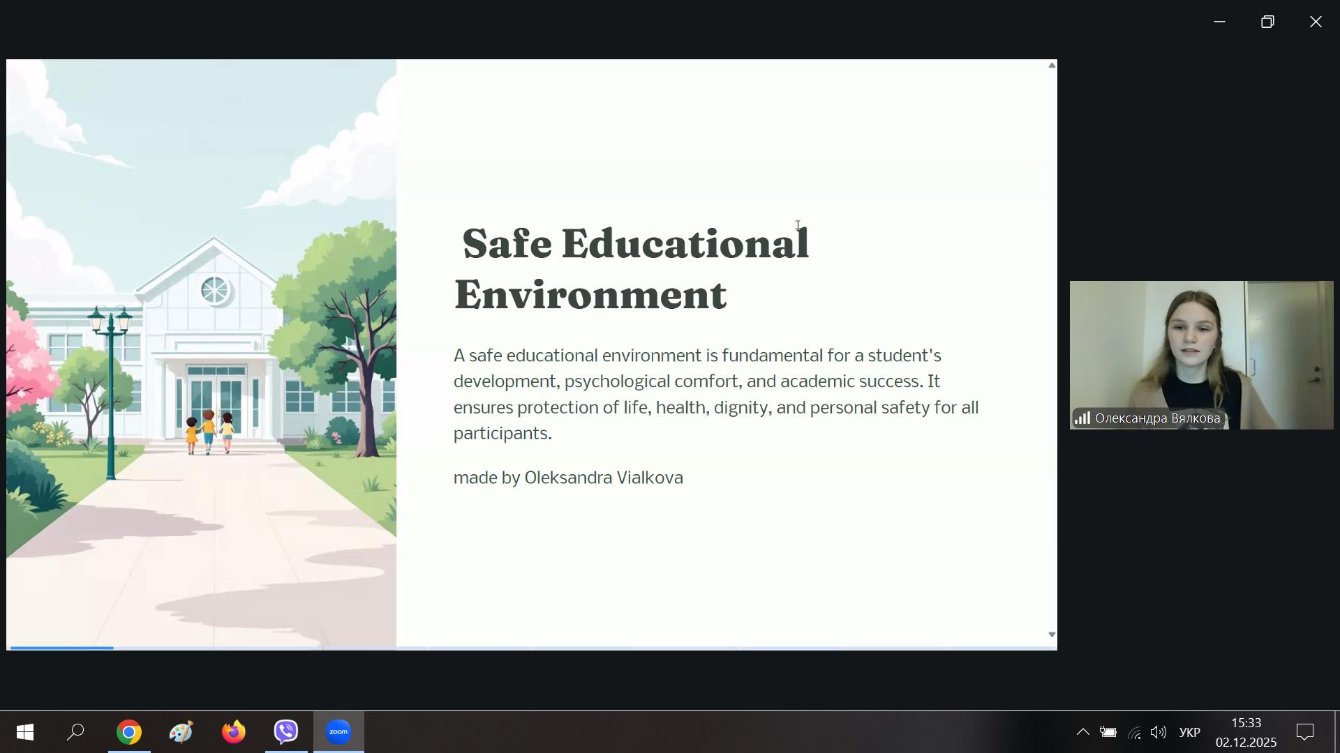Expand hidden system tray icons chevron
The width and height of the screenshot is (1340, 753).
click(x=1082, y=732)
